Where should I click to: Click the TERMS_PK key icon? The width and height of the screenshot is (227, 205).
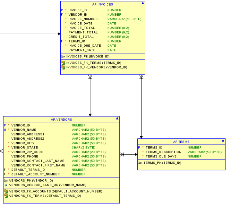point(140,163)
